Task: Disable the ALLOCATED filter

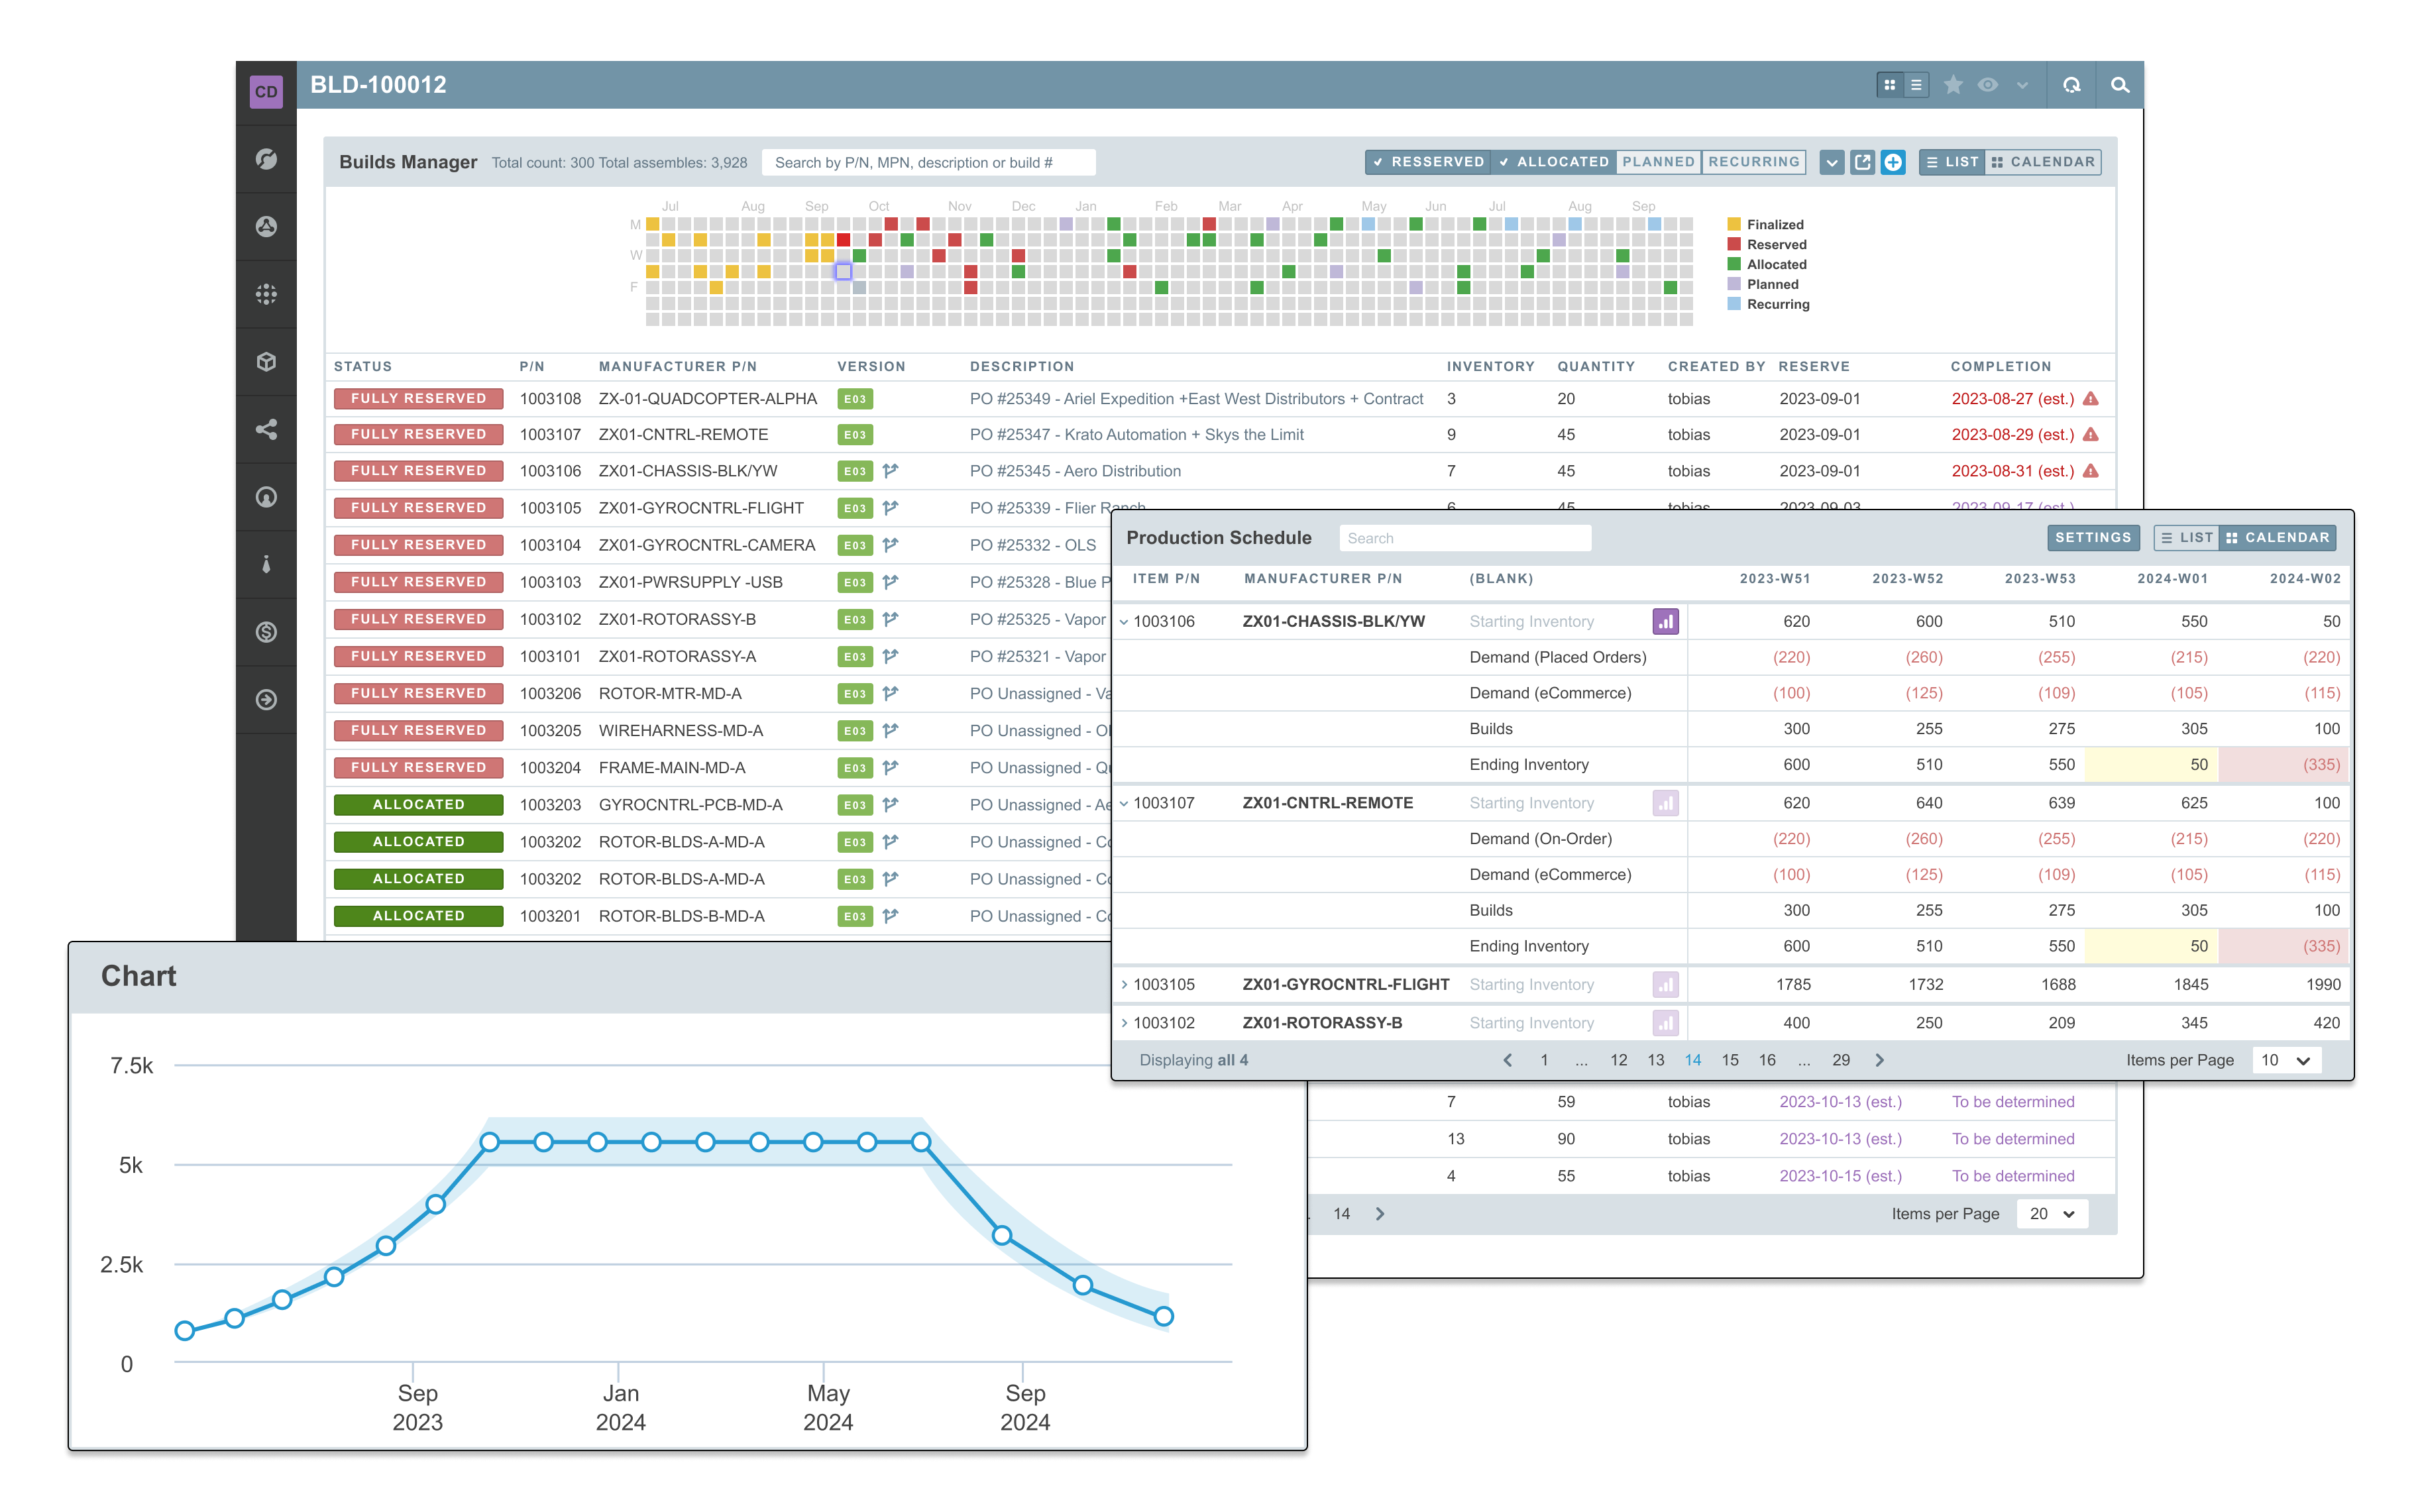Action: (x=1554, y=161)
